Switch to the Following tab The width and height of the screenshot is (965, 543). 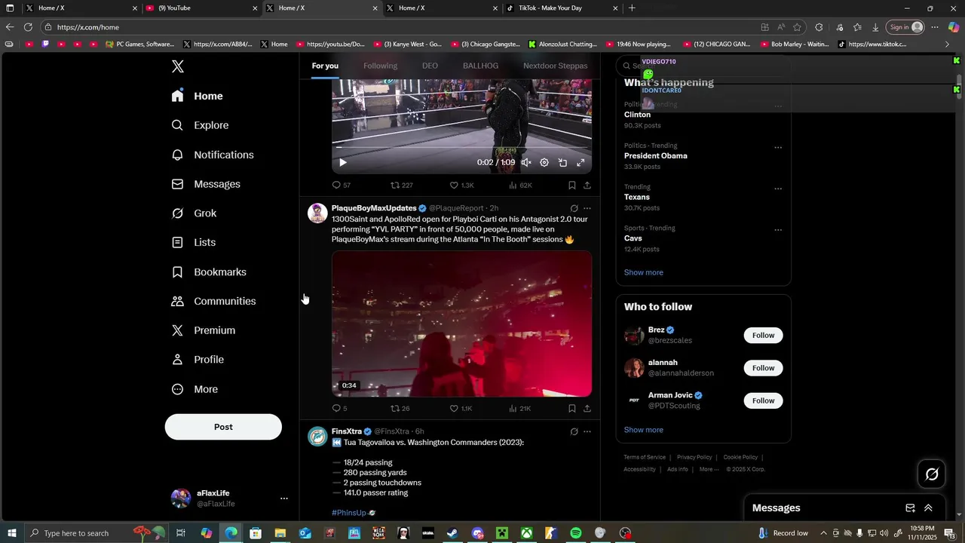coord(380,66)
